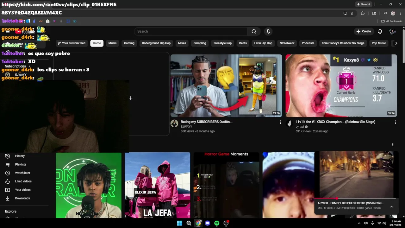This screenshot has height=228, width=405.
Task: Select the Beats chip
Action: (243, 43)
